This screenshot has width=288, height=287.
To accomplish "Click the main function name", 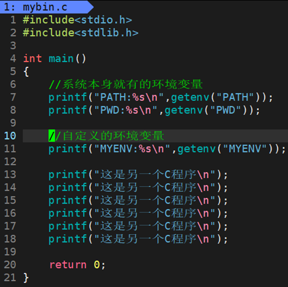I will coord(61,58).
